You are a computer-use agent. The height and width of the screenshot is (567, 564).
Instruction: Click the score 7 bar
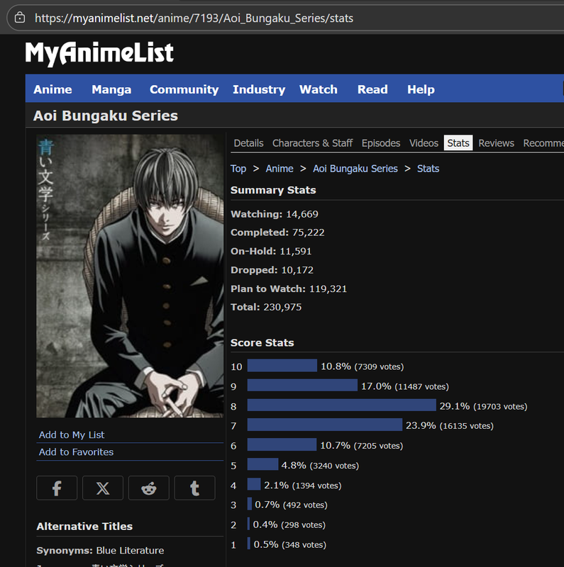point(325,425)
